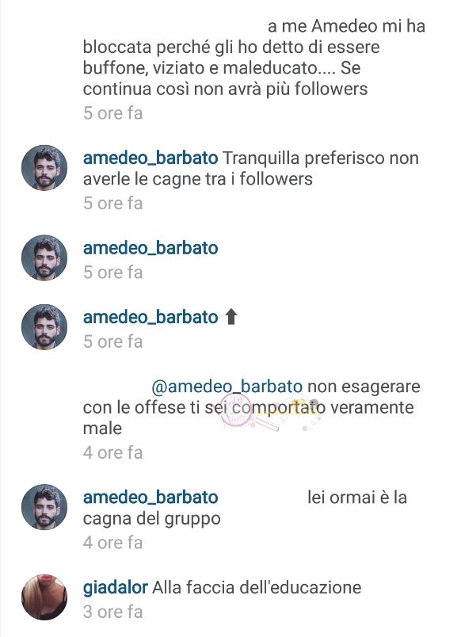This screenshot has width=461, height=637.
Task: Tap '3 ore fa' timestamp under giadalor
Action: pos(113,612)
